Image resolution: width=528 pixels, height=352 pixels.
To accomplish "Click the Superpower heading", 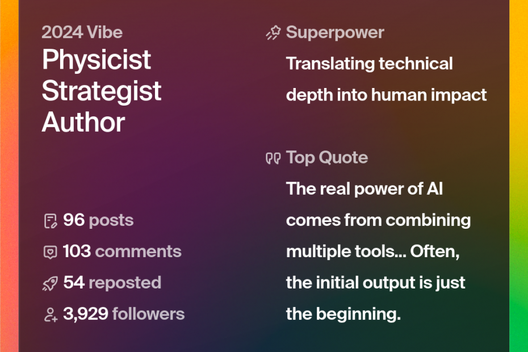I will pyautogui.click(x=335, y=32).
